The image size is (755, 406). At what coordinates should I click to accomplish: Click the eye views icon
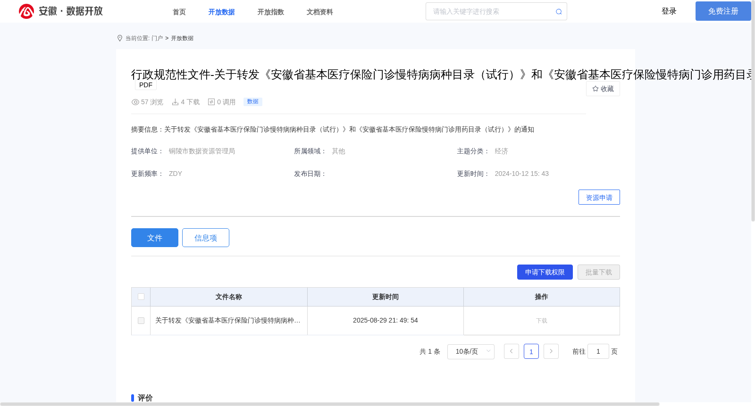click(135, 102)
